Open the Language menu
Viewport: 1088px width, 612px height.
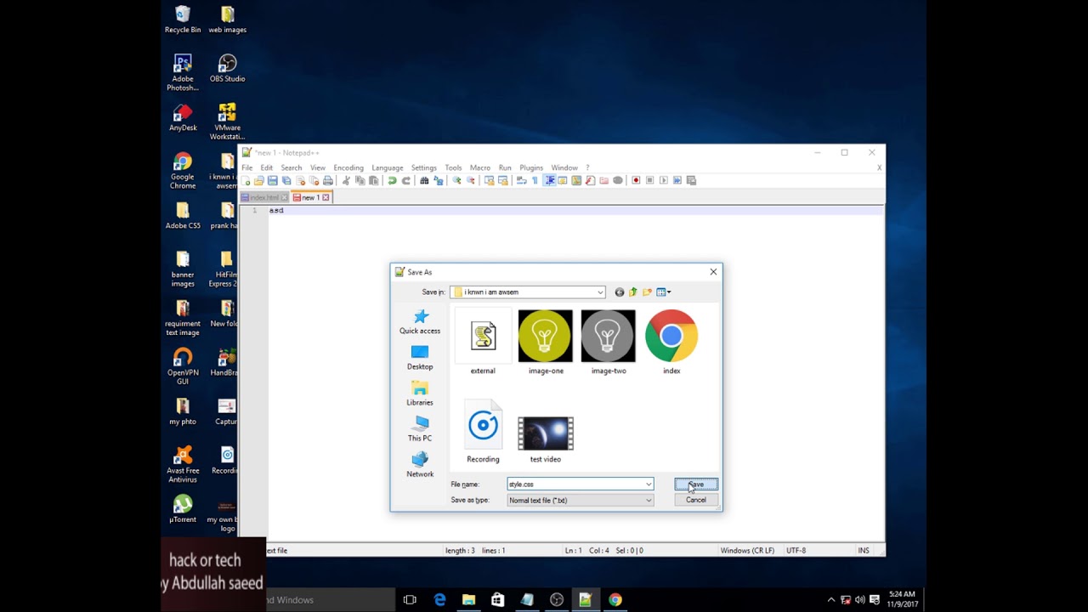pyautogui.click(x=387, y=167)
